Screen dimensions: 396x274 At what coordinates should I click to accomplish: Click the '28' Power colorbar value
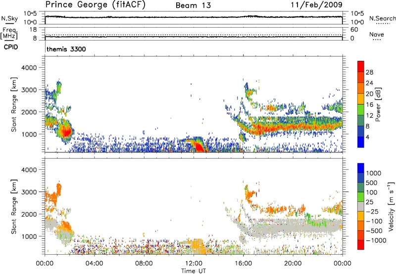369,72
